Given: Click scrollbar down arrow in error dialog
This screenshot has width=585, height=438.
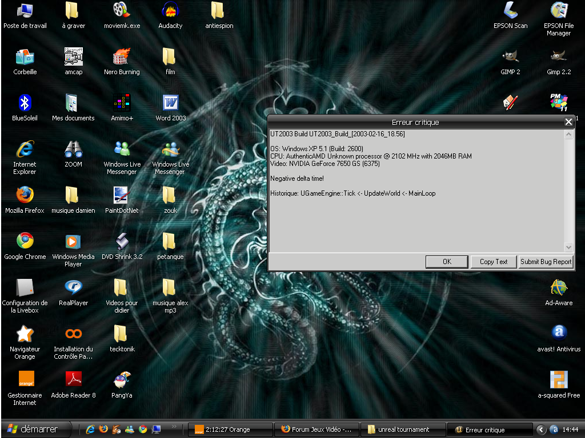Looking at the screenshot, I should [x=568, y=247].
